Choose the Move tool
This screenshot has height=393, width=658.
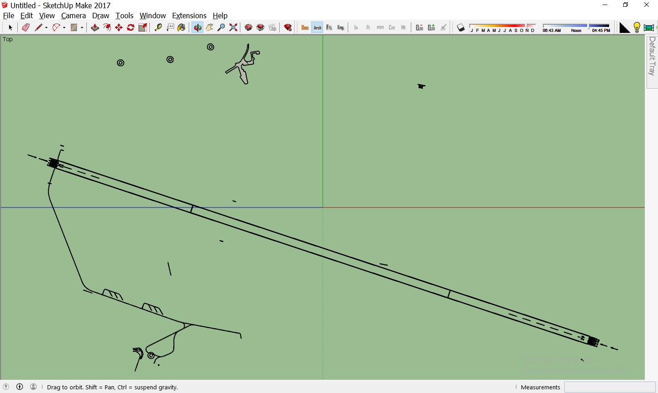pos(119,28)
